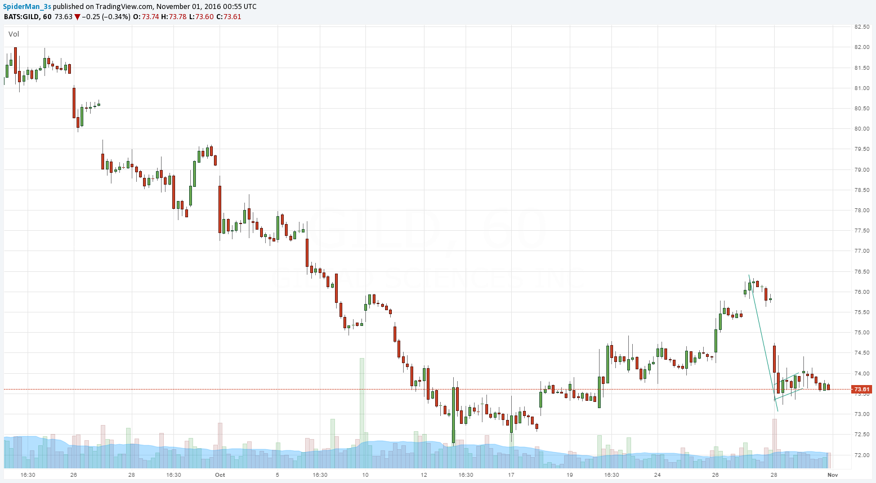Click the 80.00 price axis label

(x=861, y=129)
